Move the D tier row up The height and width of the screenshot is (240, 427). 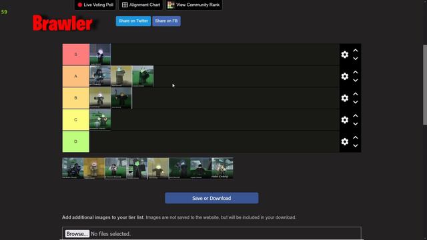click(356, 137)
